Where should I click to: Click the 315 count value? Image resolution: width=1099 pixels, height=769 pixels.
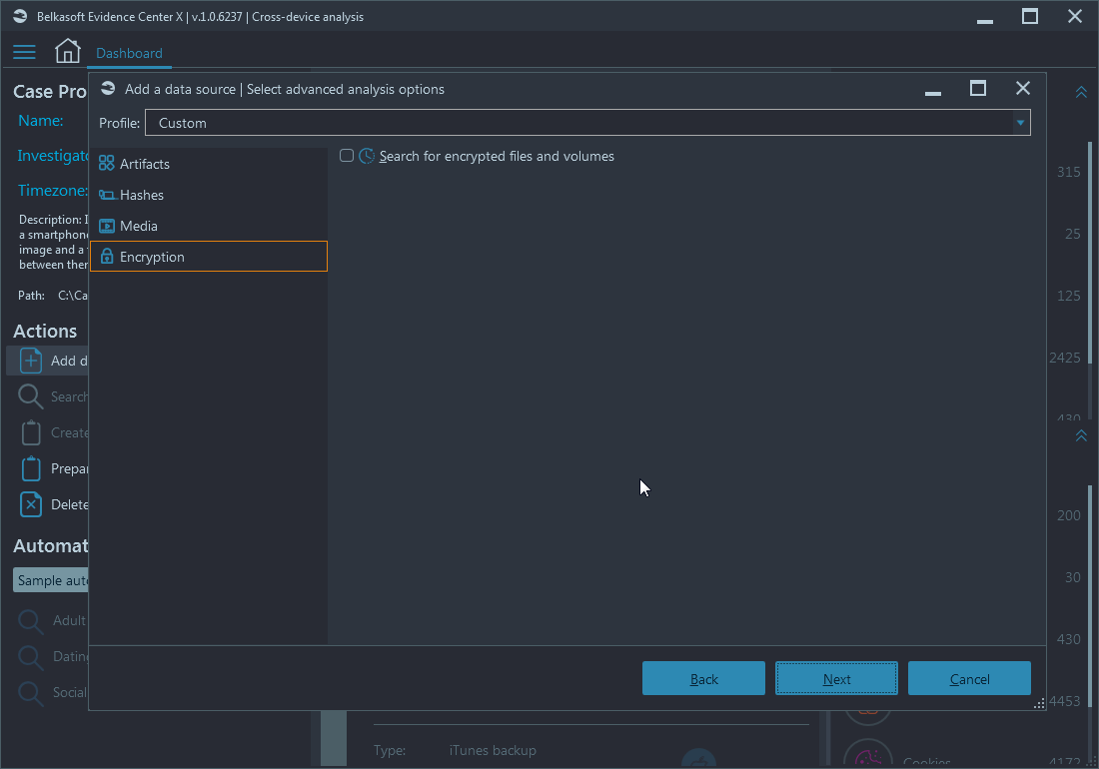1069,172
